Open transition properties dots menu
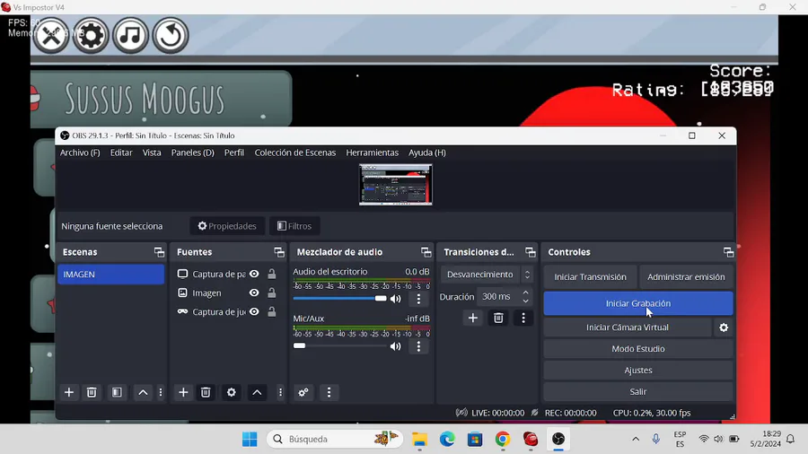The height and width of the screenshot is (454, 808). 523,319
